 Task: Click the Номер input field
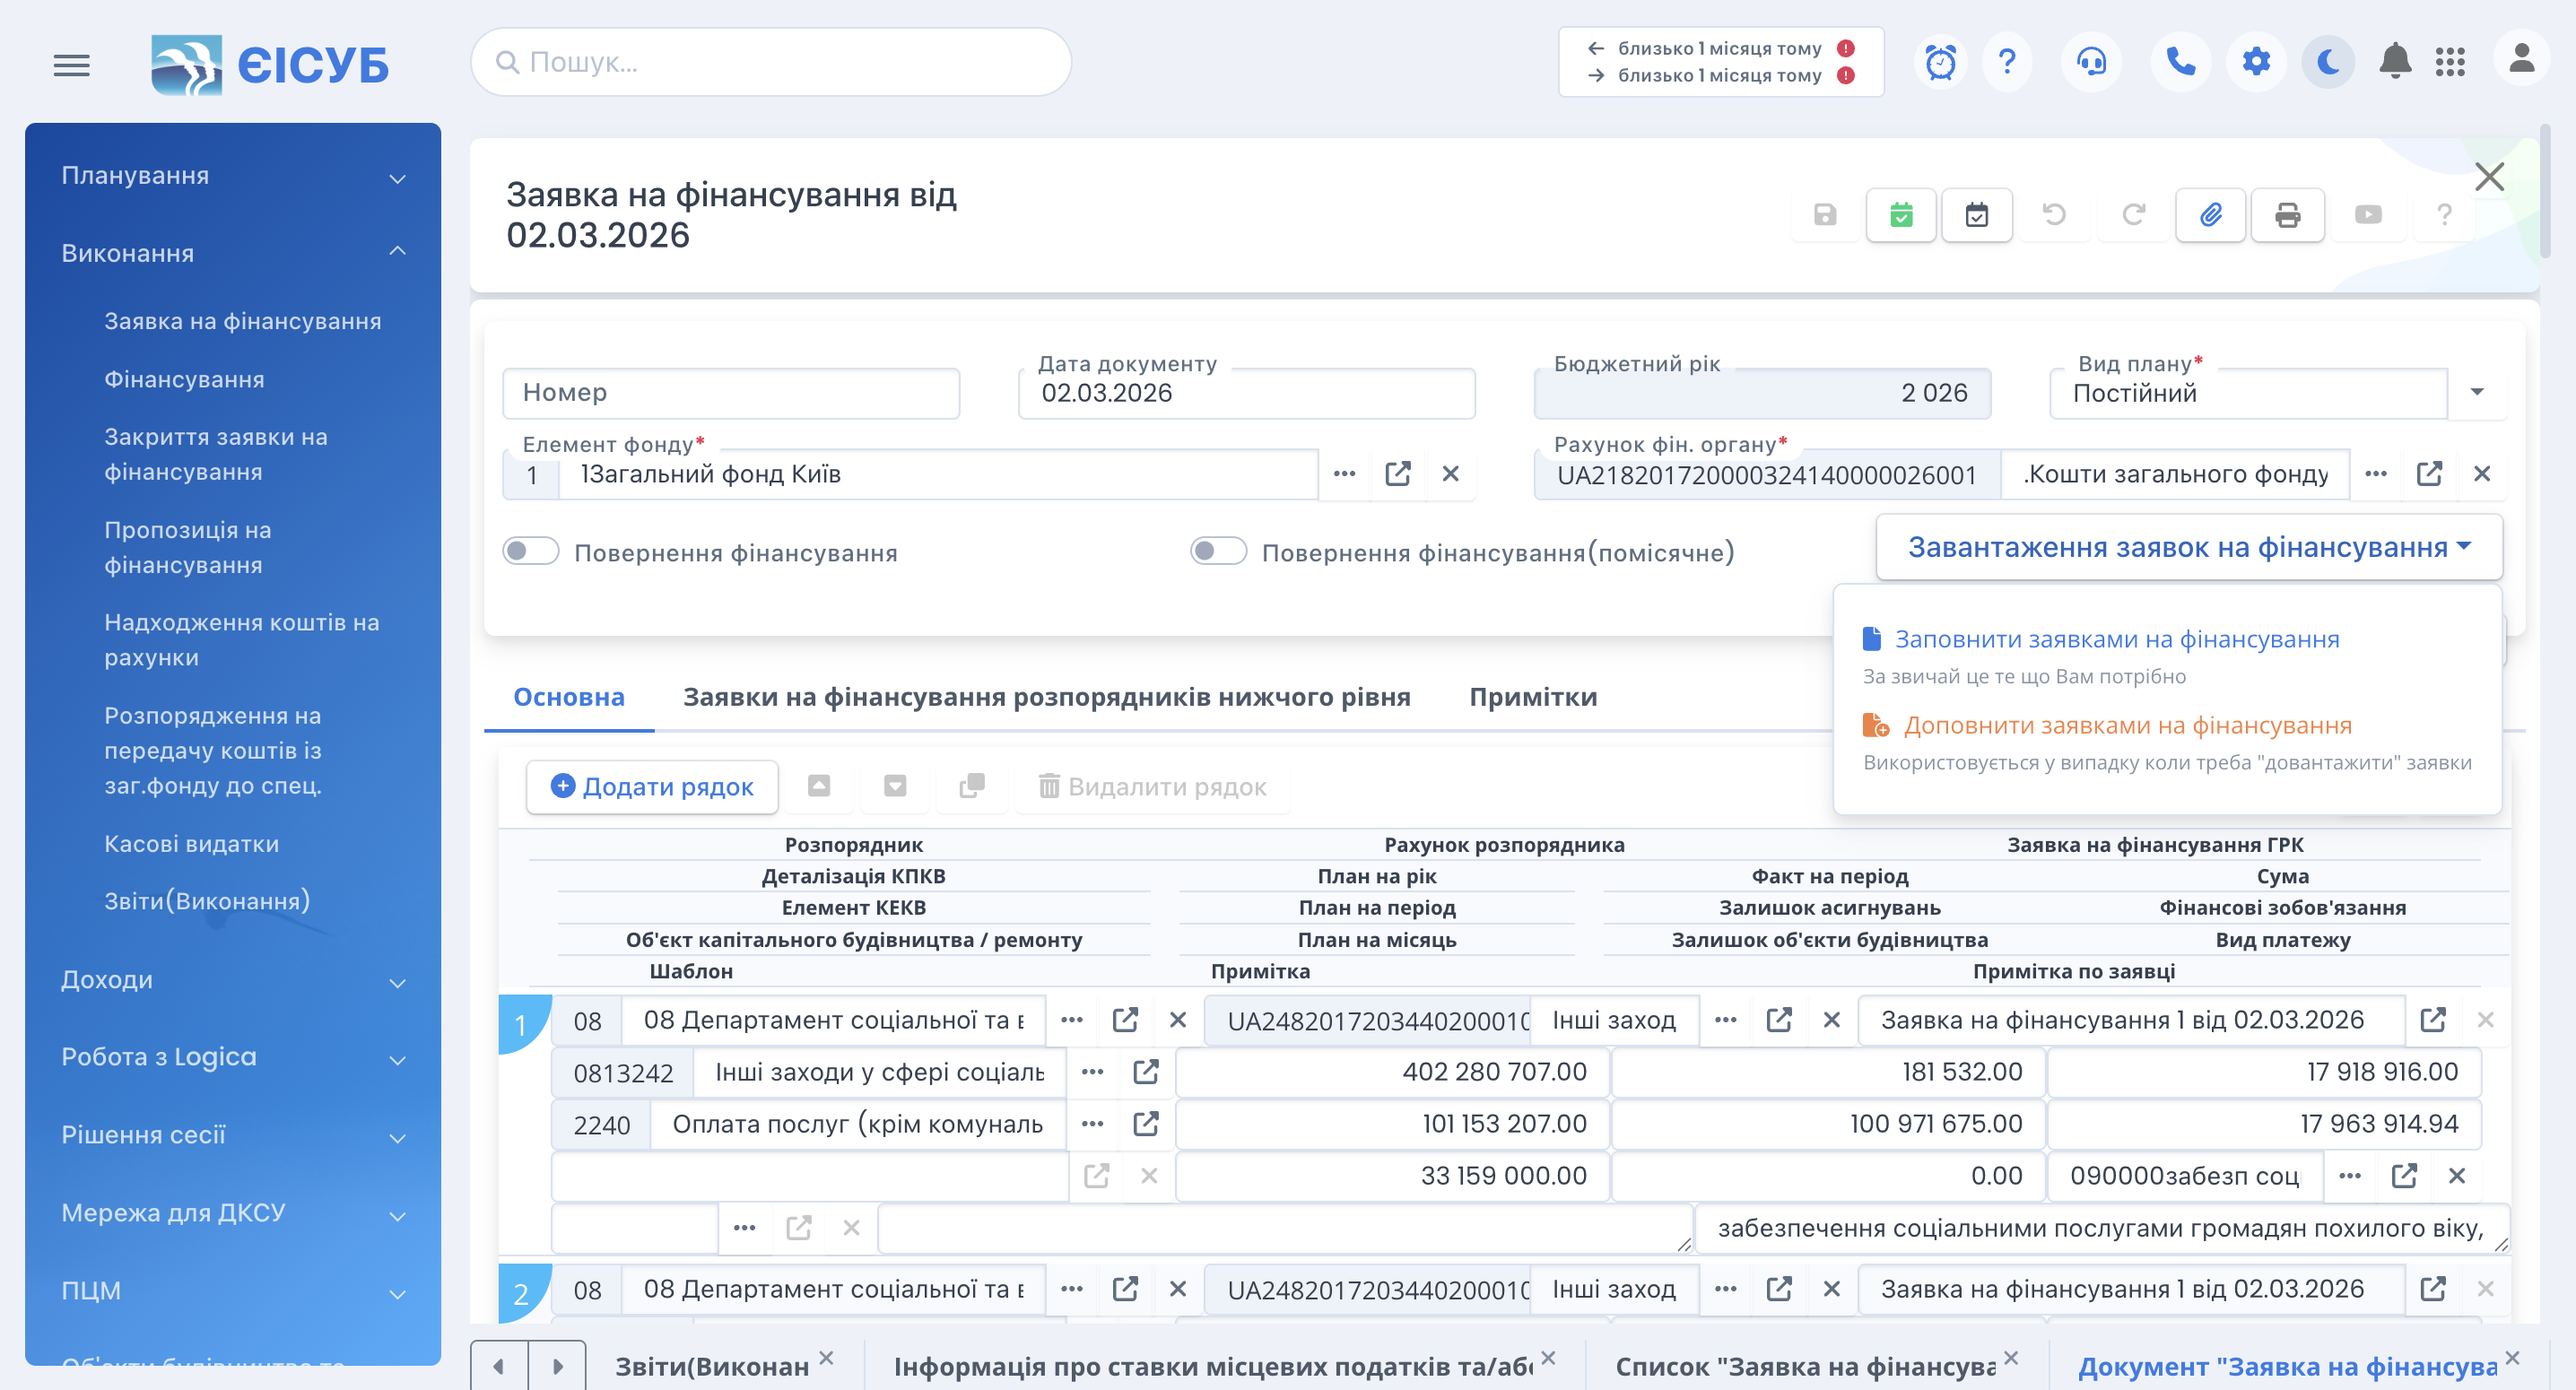click(731, 393)
